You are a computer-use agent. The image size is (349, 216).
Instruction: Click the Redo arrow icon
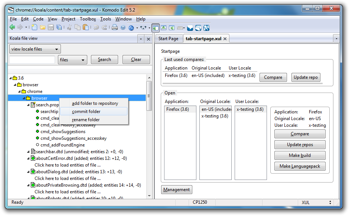(x=104, y=28)
